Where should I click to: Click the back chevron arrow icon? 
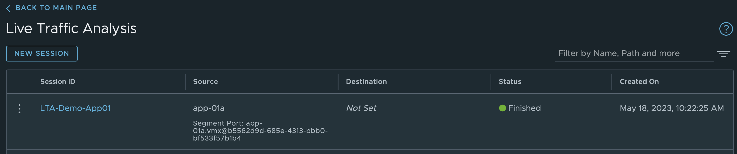pos(8,8)
